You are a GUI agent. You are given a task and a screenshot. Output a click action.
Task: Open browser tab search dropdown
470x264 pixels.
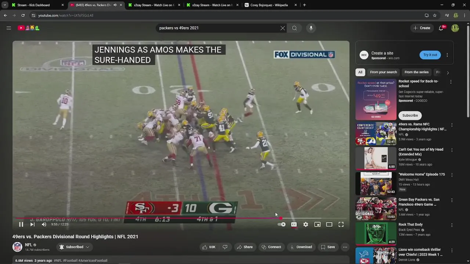click(x=5, y=5)
